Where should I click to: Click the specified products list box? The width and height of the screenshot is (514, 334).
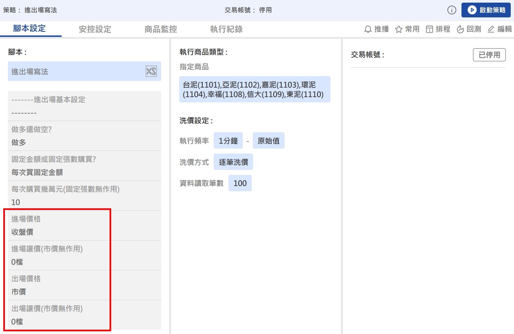pyautogui.click(x=254, y=90)
